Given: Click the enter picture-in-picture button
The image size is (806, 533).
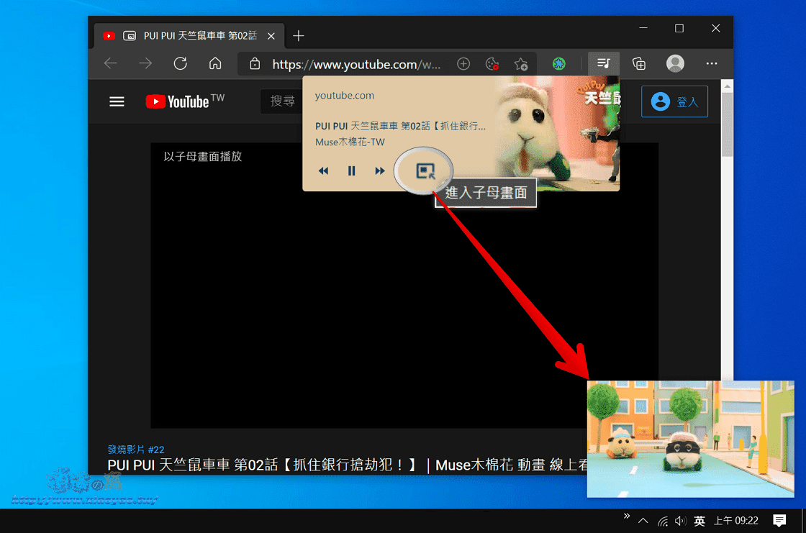Looking at the screenshot, I should 425,170.
